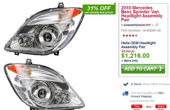
Task: Click the Part Number 16-80269 H2 text
Action: click(141, 31)
